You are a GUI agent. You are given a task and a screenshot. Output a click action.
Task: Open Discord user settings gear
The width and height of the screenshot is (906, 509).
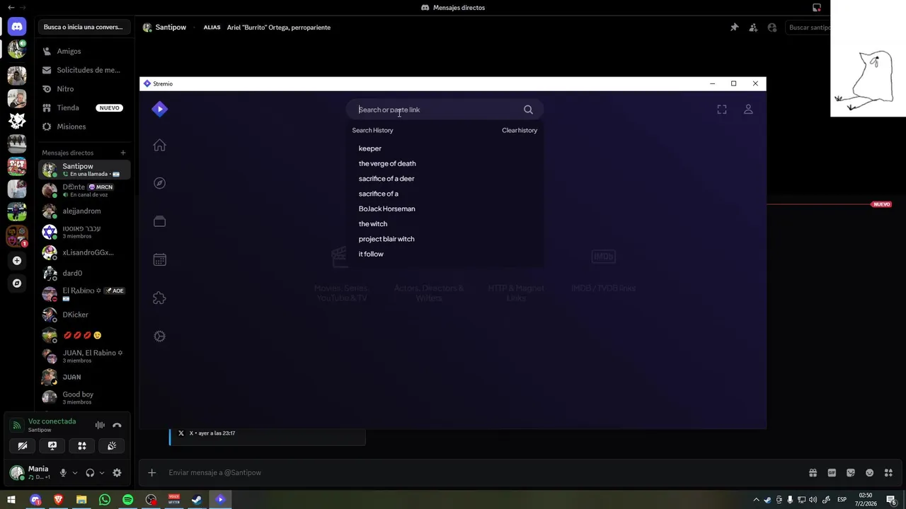point(117,473)
